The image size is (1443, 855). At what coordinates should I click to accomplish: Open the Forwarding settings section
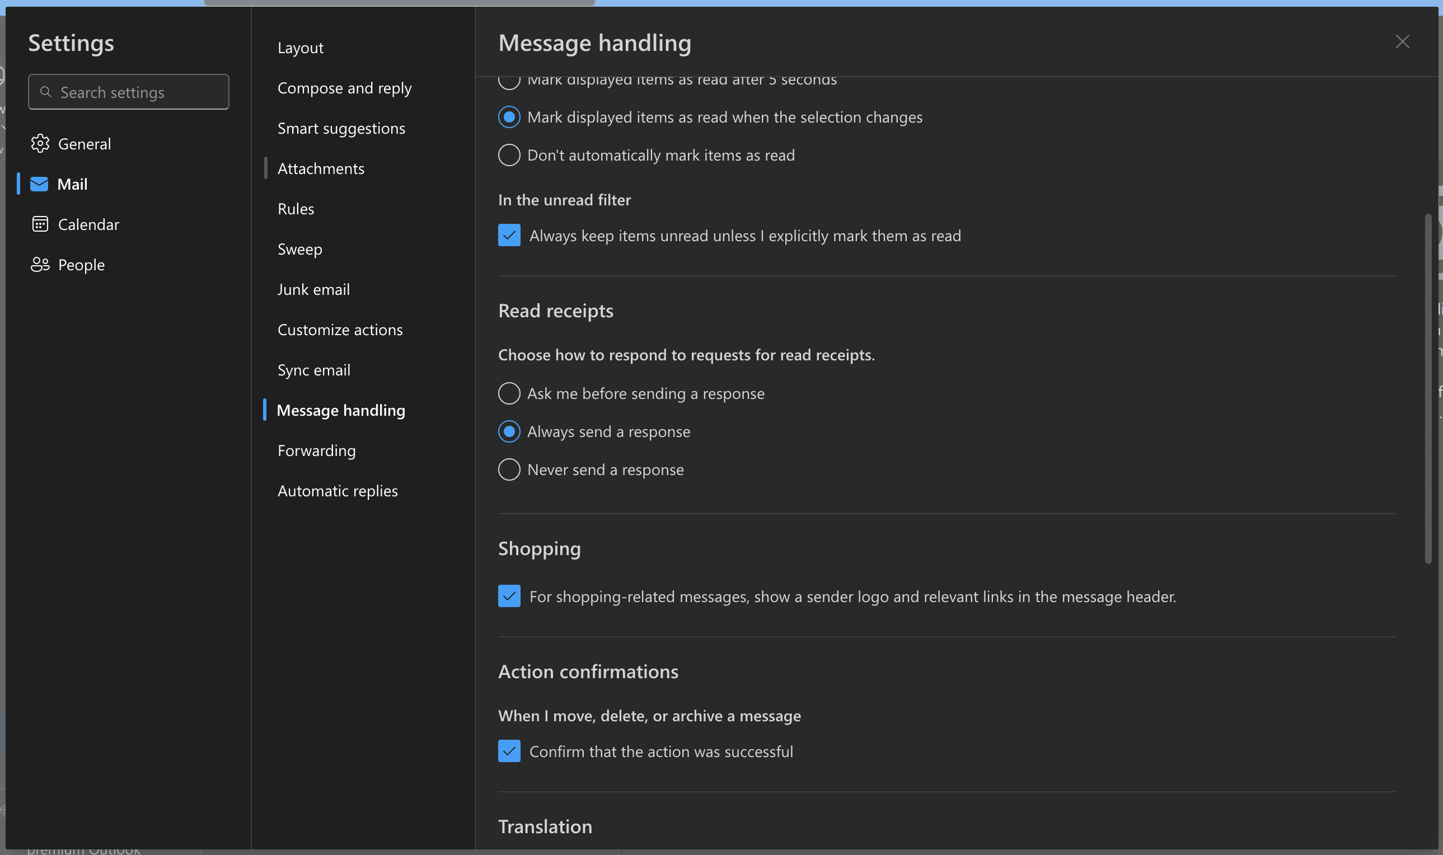(x=316, y=450)
